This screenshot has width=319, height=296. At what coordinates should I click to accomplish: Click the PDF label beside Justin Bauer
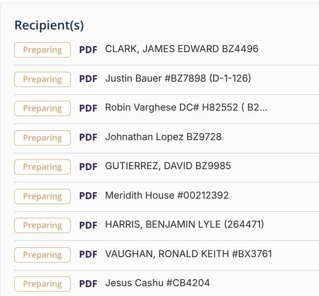pyautogui.click(x=88, y=79)
